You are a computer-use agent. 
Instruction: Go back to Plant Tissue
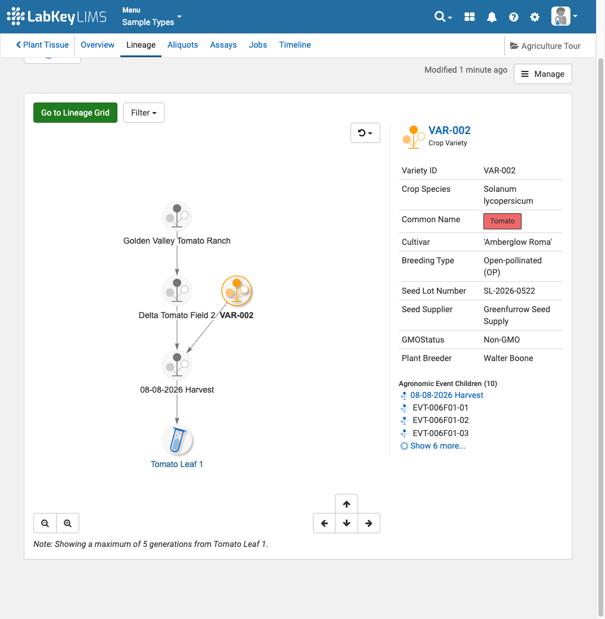tap(42, 45)
